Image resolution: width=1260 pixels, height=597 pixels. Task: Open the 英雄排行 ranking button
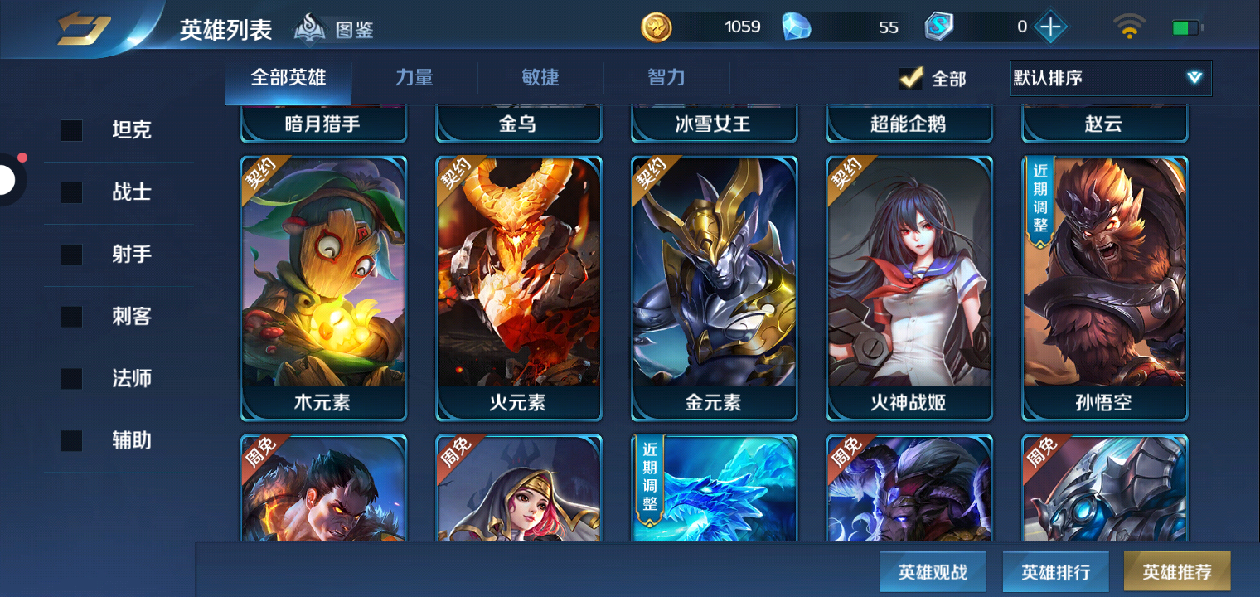click(x=1055, y=571)
